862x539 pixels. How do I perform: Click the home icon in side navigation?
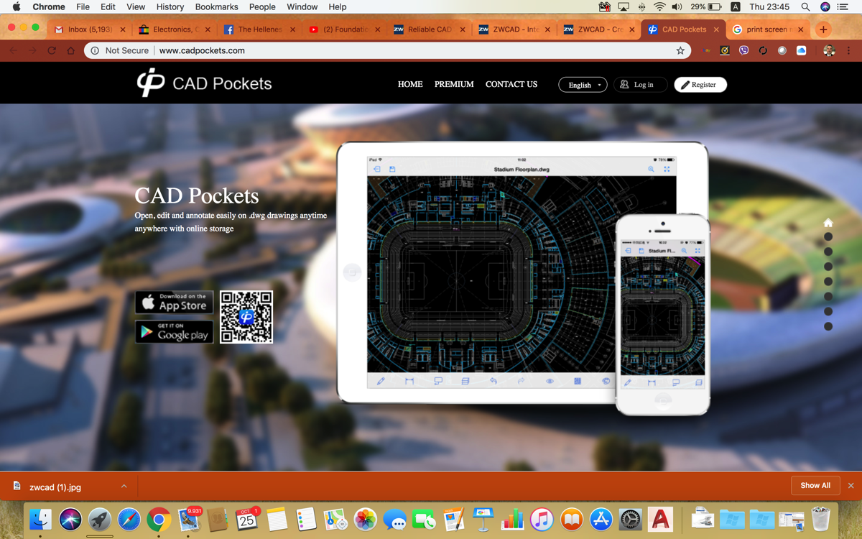(x=828, y=223)
